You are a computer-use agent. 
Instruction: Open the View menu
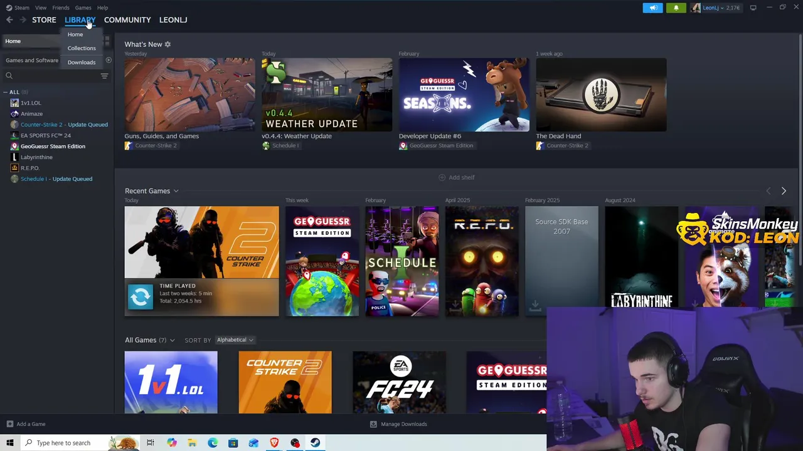(41, 8)
